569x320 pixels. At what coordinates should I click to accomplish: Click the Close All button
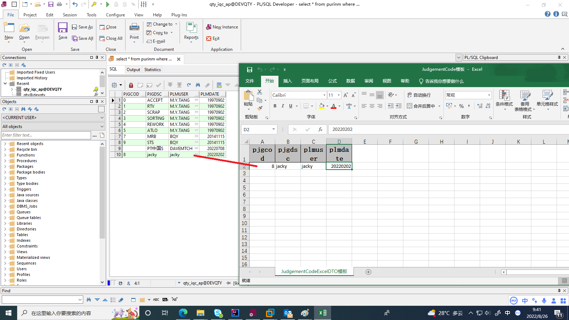[x=111, y=38]
